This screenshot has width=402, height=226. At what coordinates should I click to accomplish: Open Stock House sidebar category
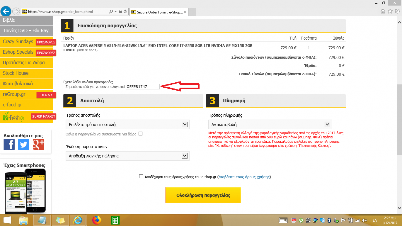(26, 73)
